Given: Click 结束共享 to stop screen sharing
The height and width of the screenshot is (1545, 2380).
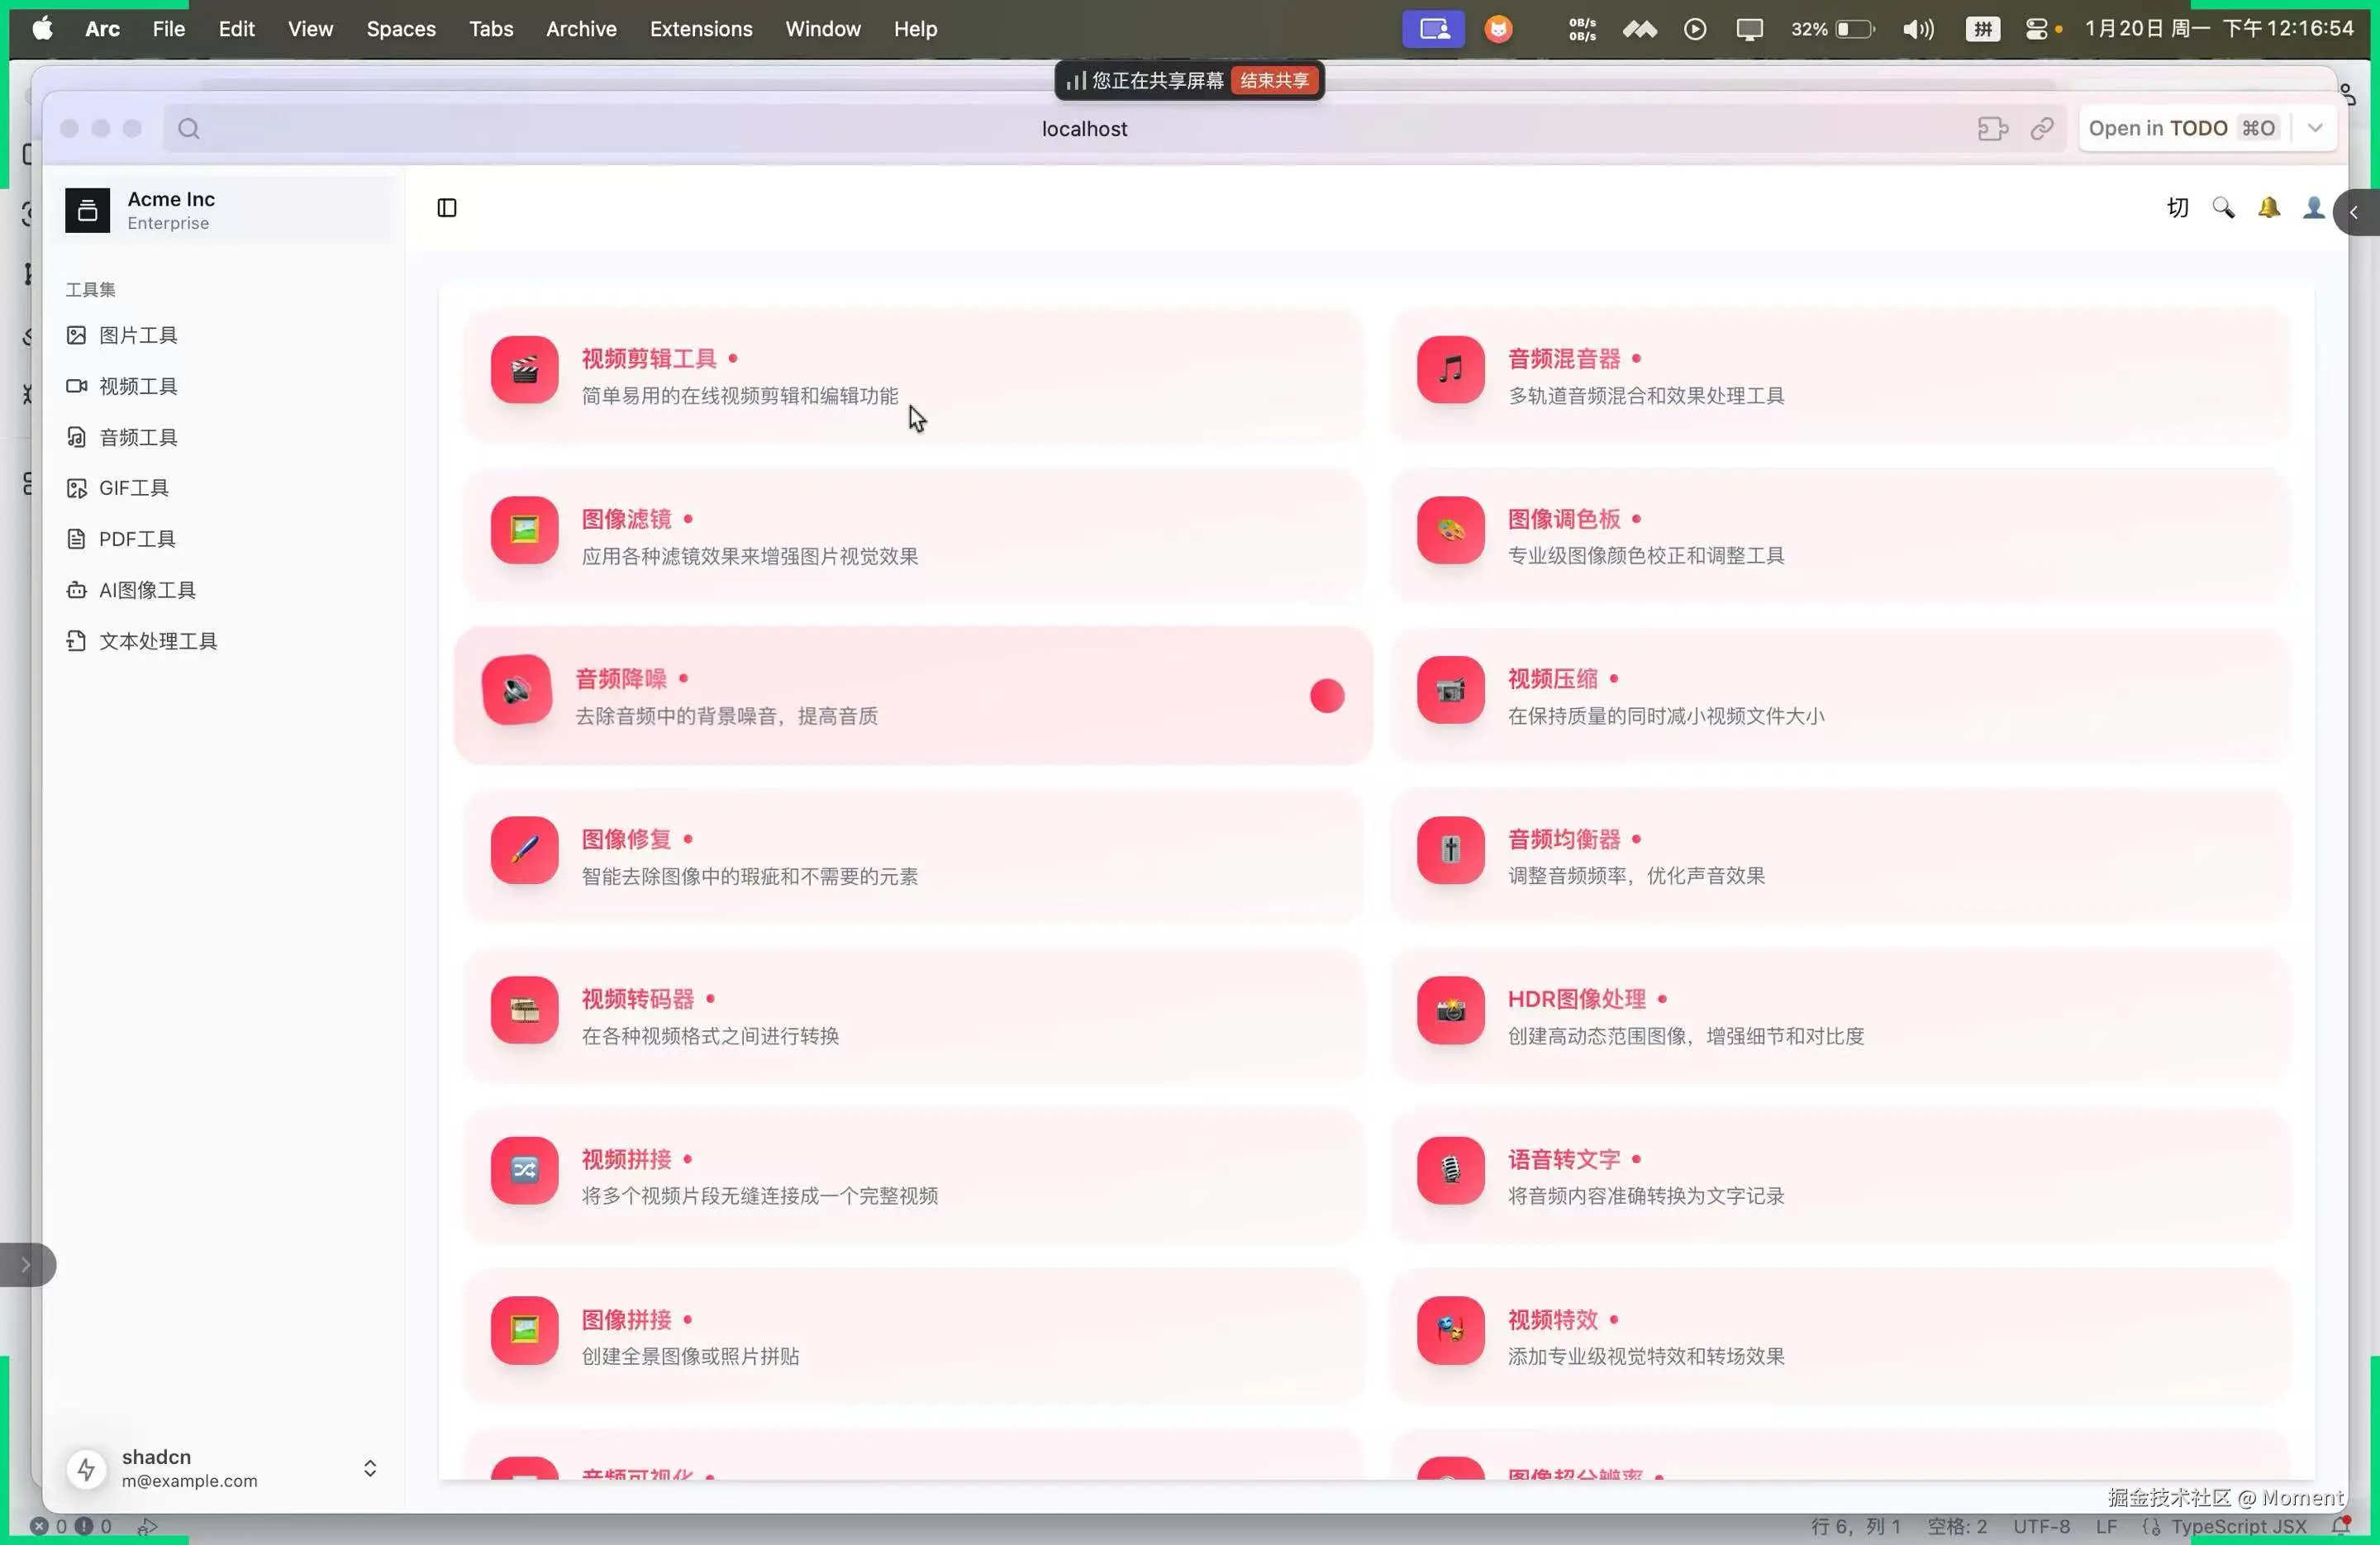Looking at the screenshot, I should click(1274, 80).
